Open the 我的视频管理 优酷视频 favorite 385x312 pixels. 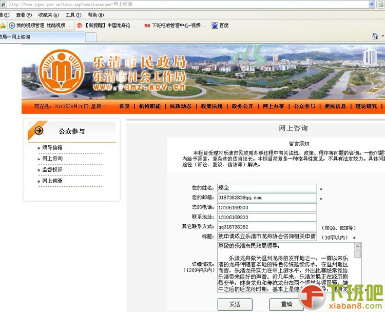point(41,26)
